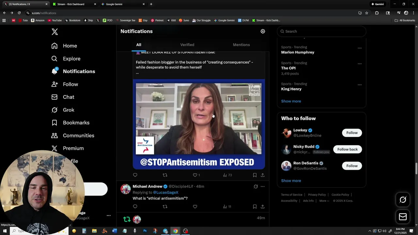View analytics with 11 views
This screenshot has width=418, height=235.
pos(227,206)
